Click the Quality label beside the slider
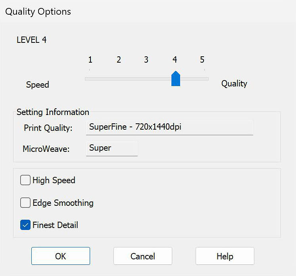 pos(234,84)
